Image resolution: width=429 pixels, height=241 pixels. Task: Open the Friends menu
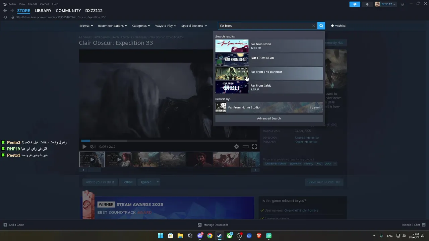[33, 4]
